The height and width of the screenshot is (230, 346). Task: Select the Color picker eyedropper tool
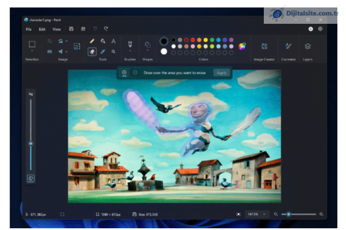(x=103, y=51)
